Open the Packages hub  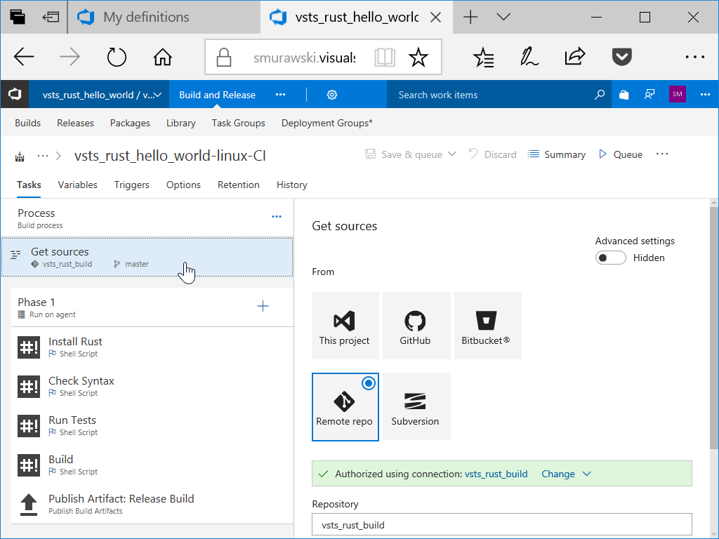pyautogui.click(x=130, y=123)
